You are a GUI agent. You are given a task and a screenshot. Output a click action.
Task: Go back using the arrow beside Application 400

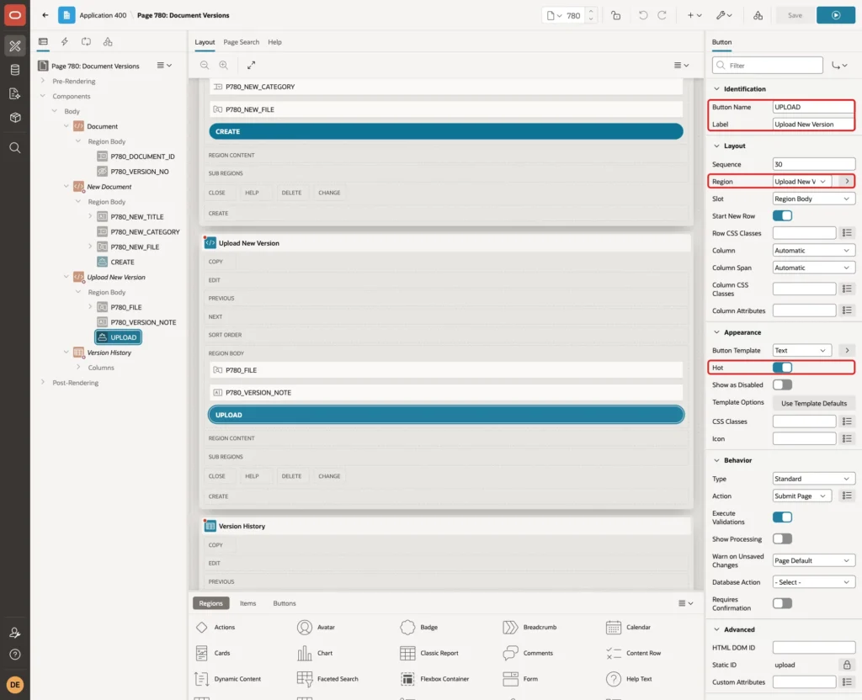[x=45, y=15]
